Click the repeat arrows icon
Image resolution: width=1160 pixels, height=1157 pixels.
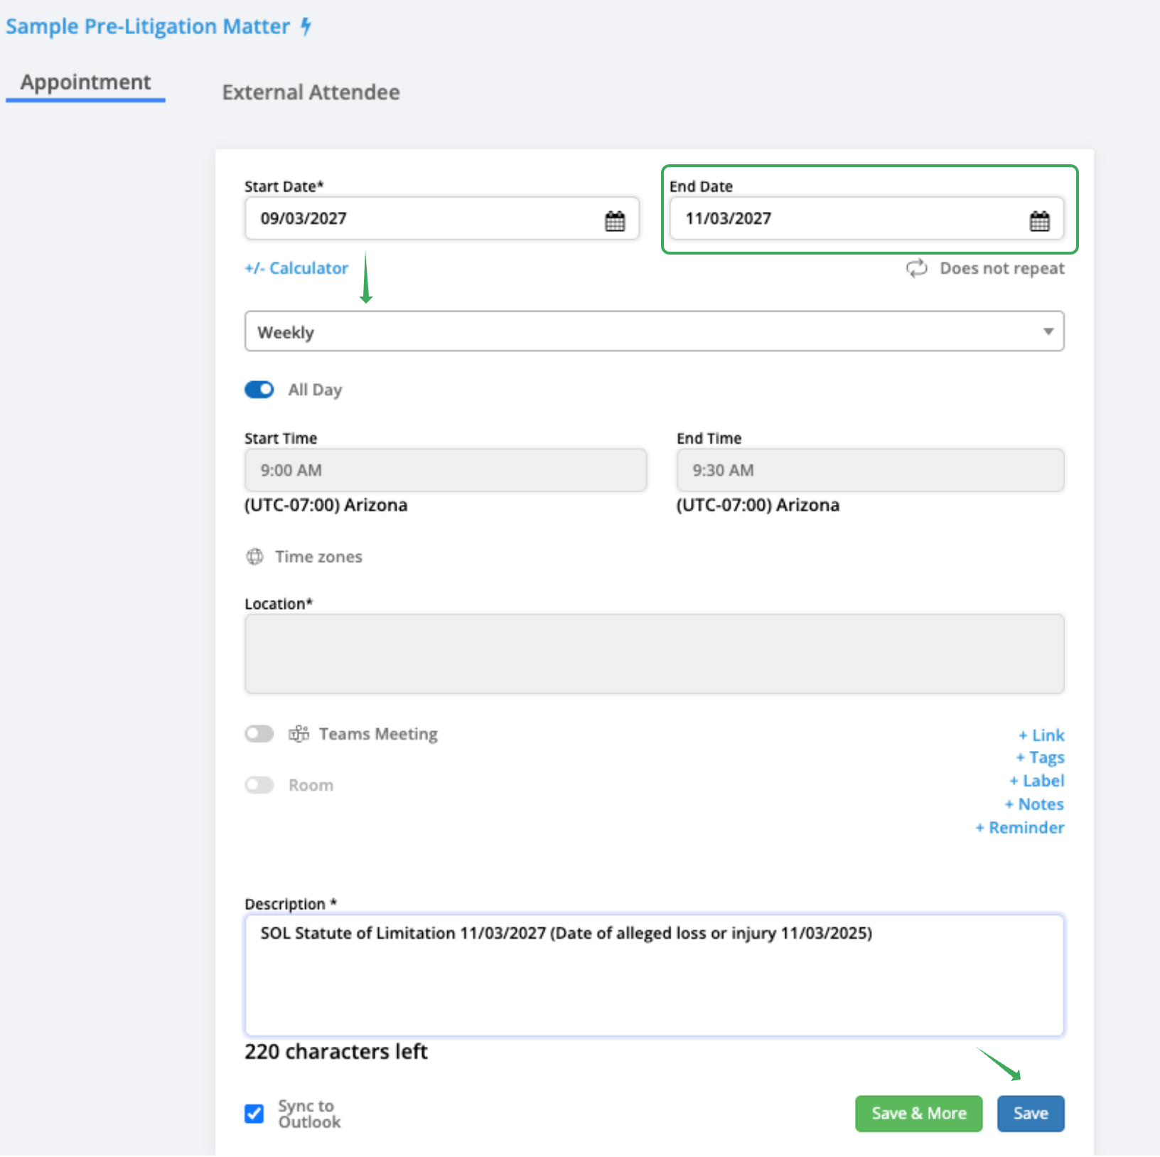[x=916, y=268]
